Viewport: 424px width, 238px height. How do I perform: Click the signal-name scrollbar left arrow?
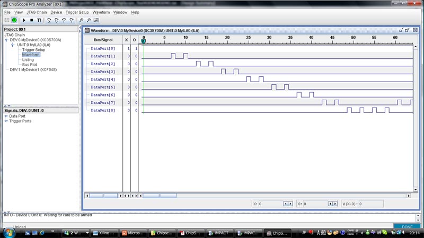pos(87,196)
